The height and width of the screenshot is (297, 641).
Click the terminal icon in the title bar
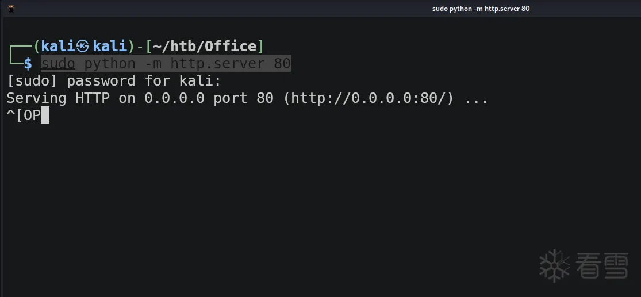click(x=11, y=9)
